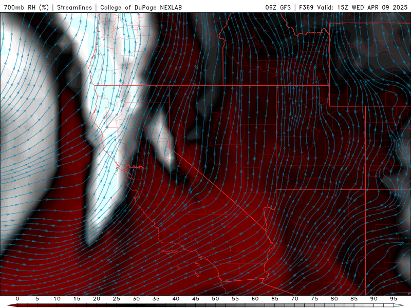
Task: Click the "College of DuPage NEXLAB" label
Action: [x=141, y=7]
